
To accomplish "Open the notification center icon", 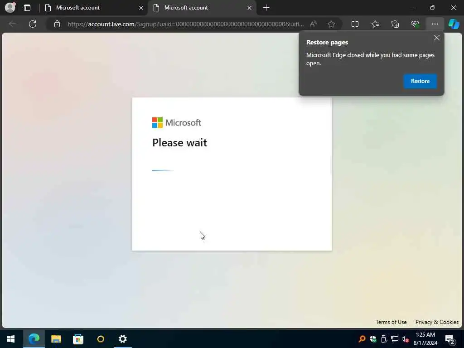I will pos(450,339).
